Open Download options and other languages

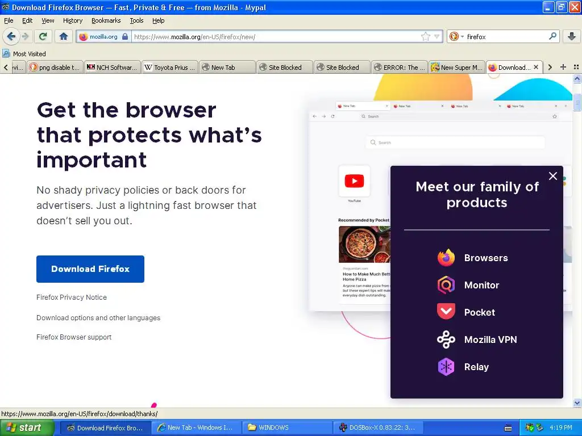98,318
